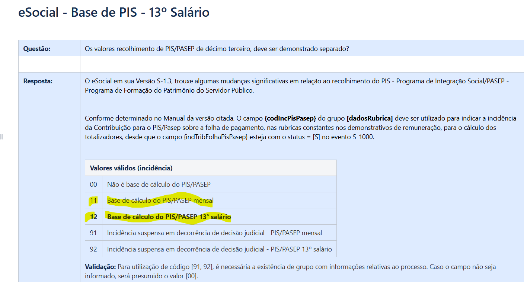Viewport: 524px width, 282px height.
Task: Click "Não é base de cálculo do PIS/PASEP"
Action: point(159,184)
